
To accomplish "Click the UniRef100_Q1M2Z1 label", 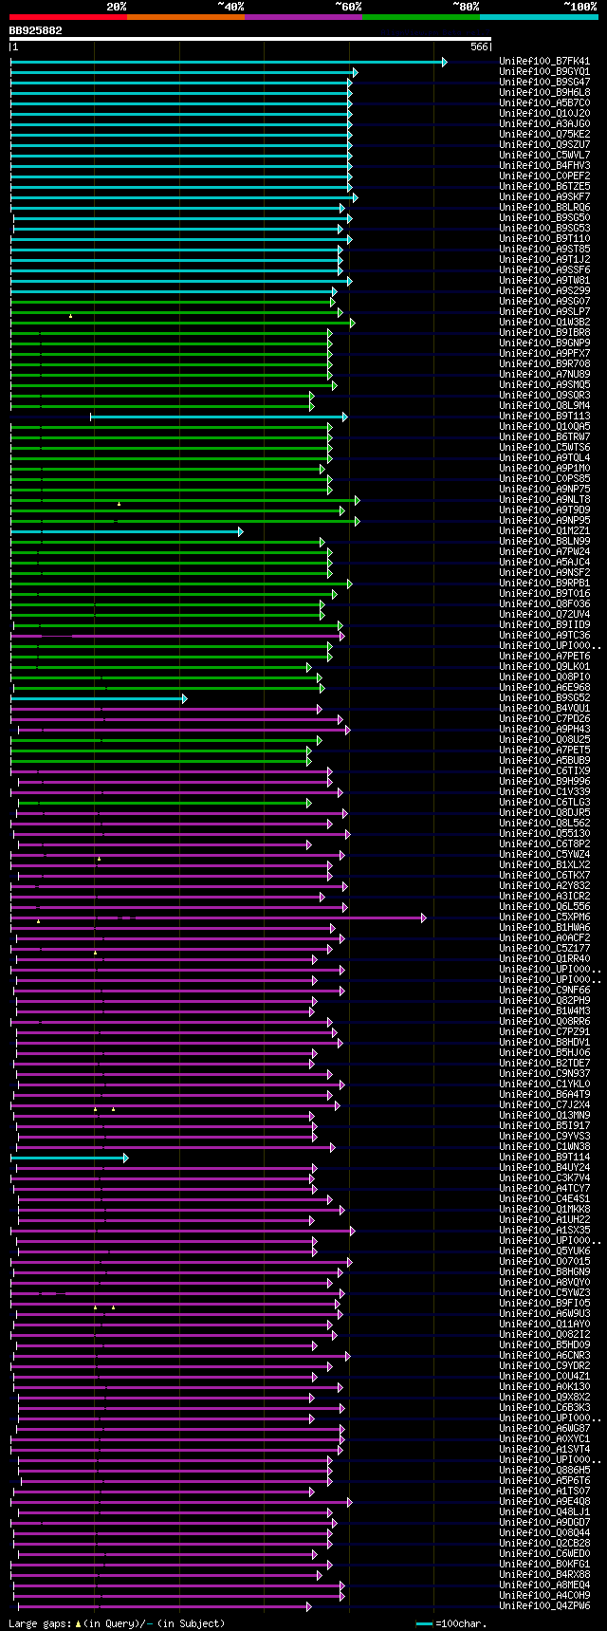I will pos(544,530).
